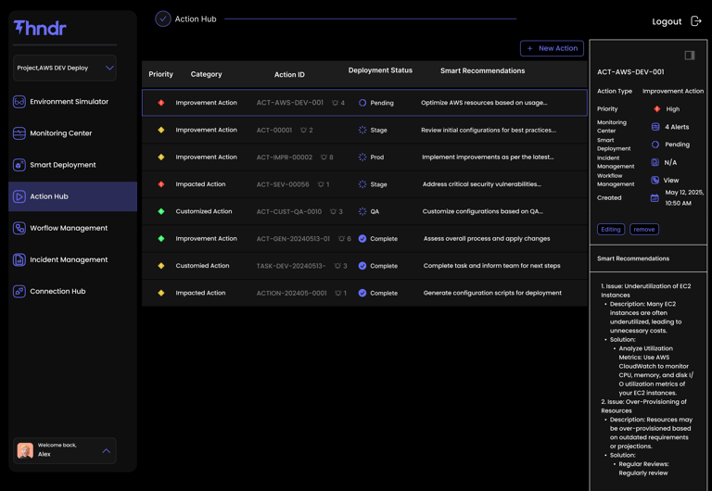Click 'Address critical security vulnerabilities...' text

tap(482, 184)
